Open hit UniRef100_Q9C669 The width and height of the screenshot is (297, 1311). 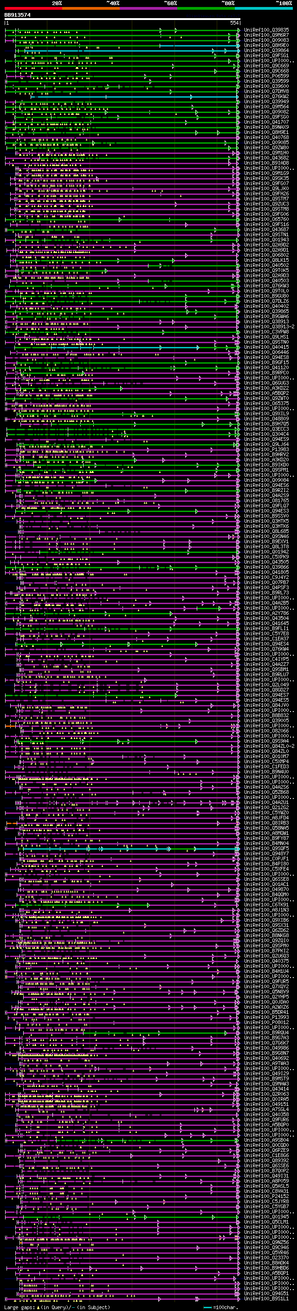point(266,66)
